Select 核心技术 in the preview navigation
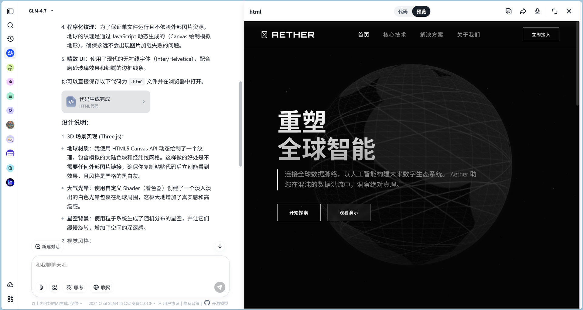Screen dimensions: 583x310 tap(394, 35)
